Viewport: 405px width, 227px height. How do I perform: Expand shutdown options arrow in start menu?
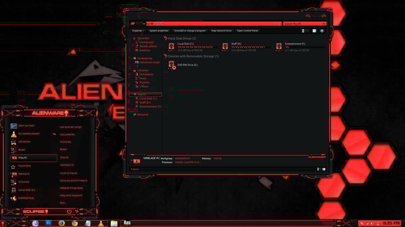(77, 211)
